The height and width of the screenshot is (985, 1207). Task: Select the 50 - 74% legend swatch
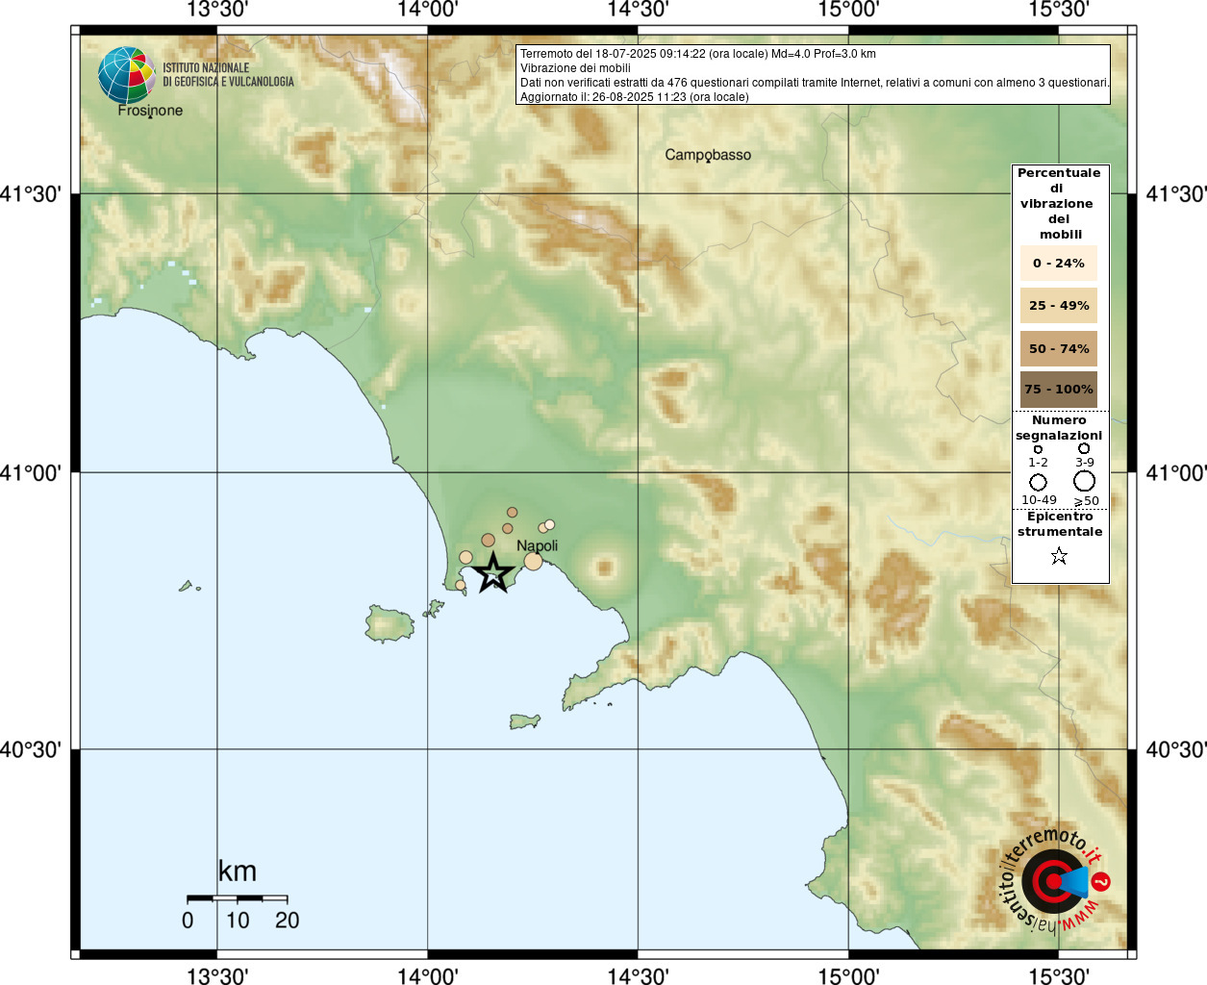tap(1058, 348)
